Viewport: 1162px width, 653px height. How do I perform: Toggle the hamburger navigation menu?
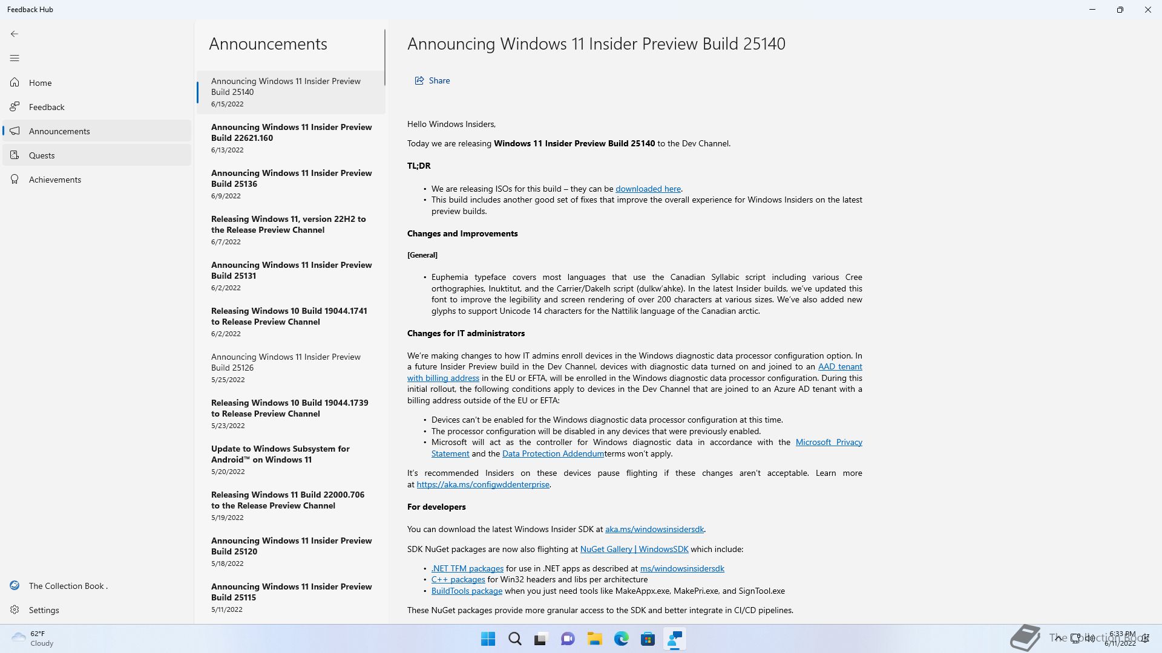point(15,58)
